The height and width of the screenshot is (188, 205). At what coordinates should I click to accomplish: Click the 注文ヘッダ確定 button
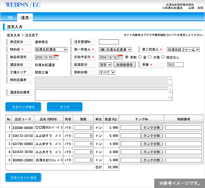(23, 107)
